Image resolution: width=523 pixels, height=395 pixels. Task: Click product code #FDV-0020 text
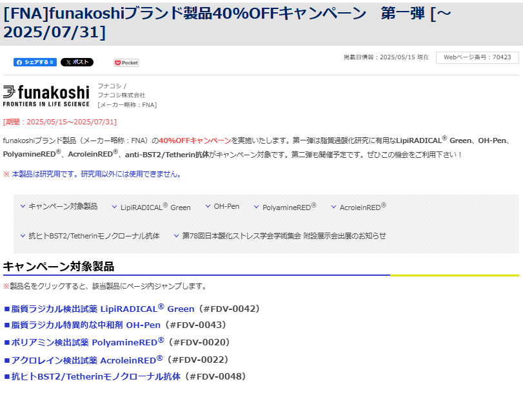[x=199, y=343]
